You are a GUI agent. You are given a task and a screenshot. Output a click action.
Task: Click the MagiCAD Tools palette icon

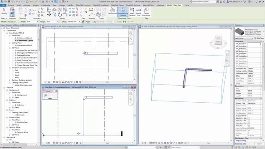coord(46,95)
